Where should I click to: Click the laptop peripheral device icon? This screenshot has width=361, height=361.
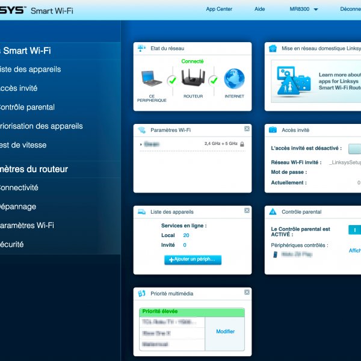point(151,79)
